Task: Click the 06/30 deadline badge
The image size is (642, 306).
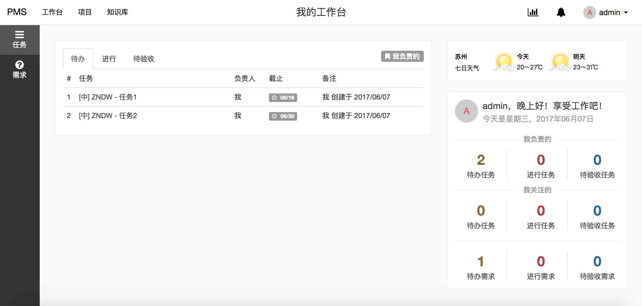Action: coord(283,116)
